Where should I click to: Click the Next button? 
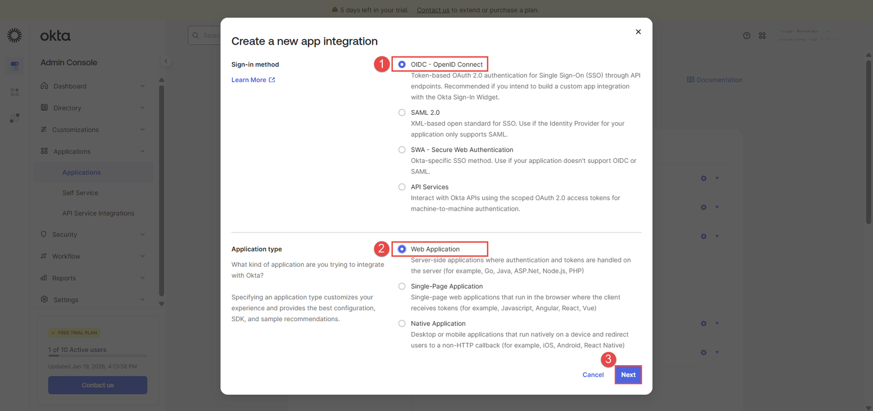click(x=628, y=375)
